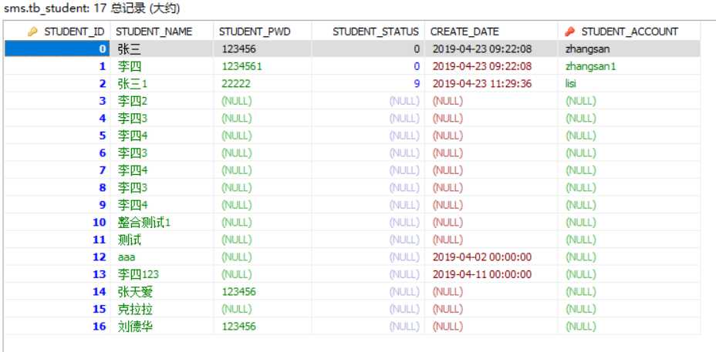
Task: Sort by the STUDENT_PWD column header
Action: click(255, 32)
